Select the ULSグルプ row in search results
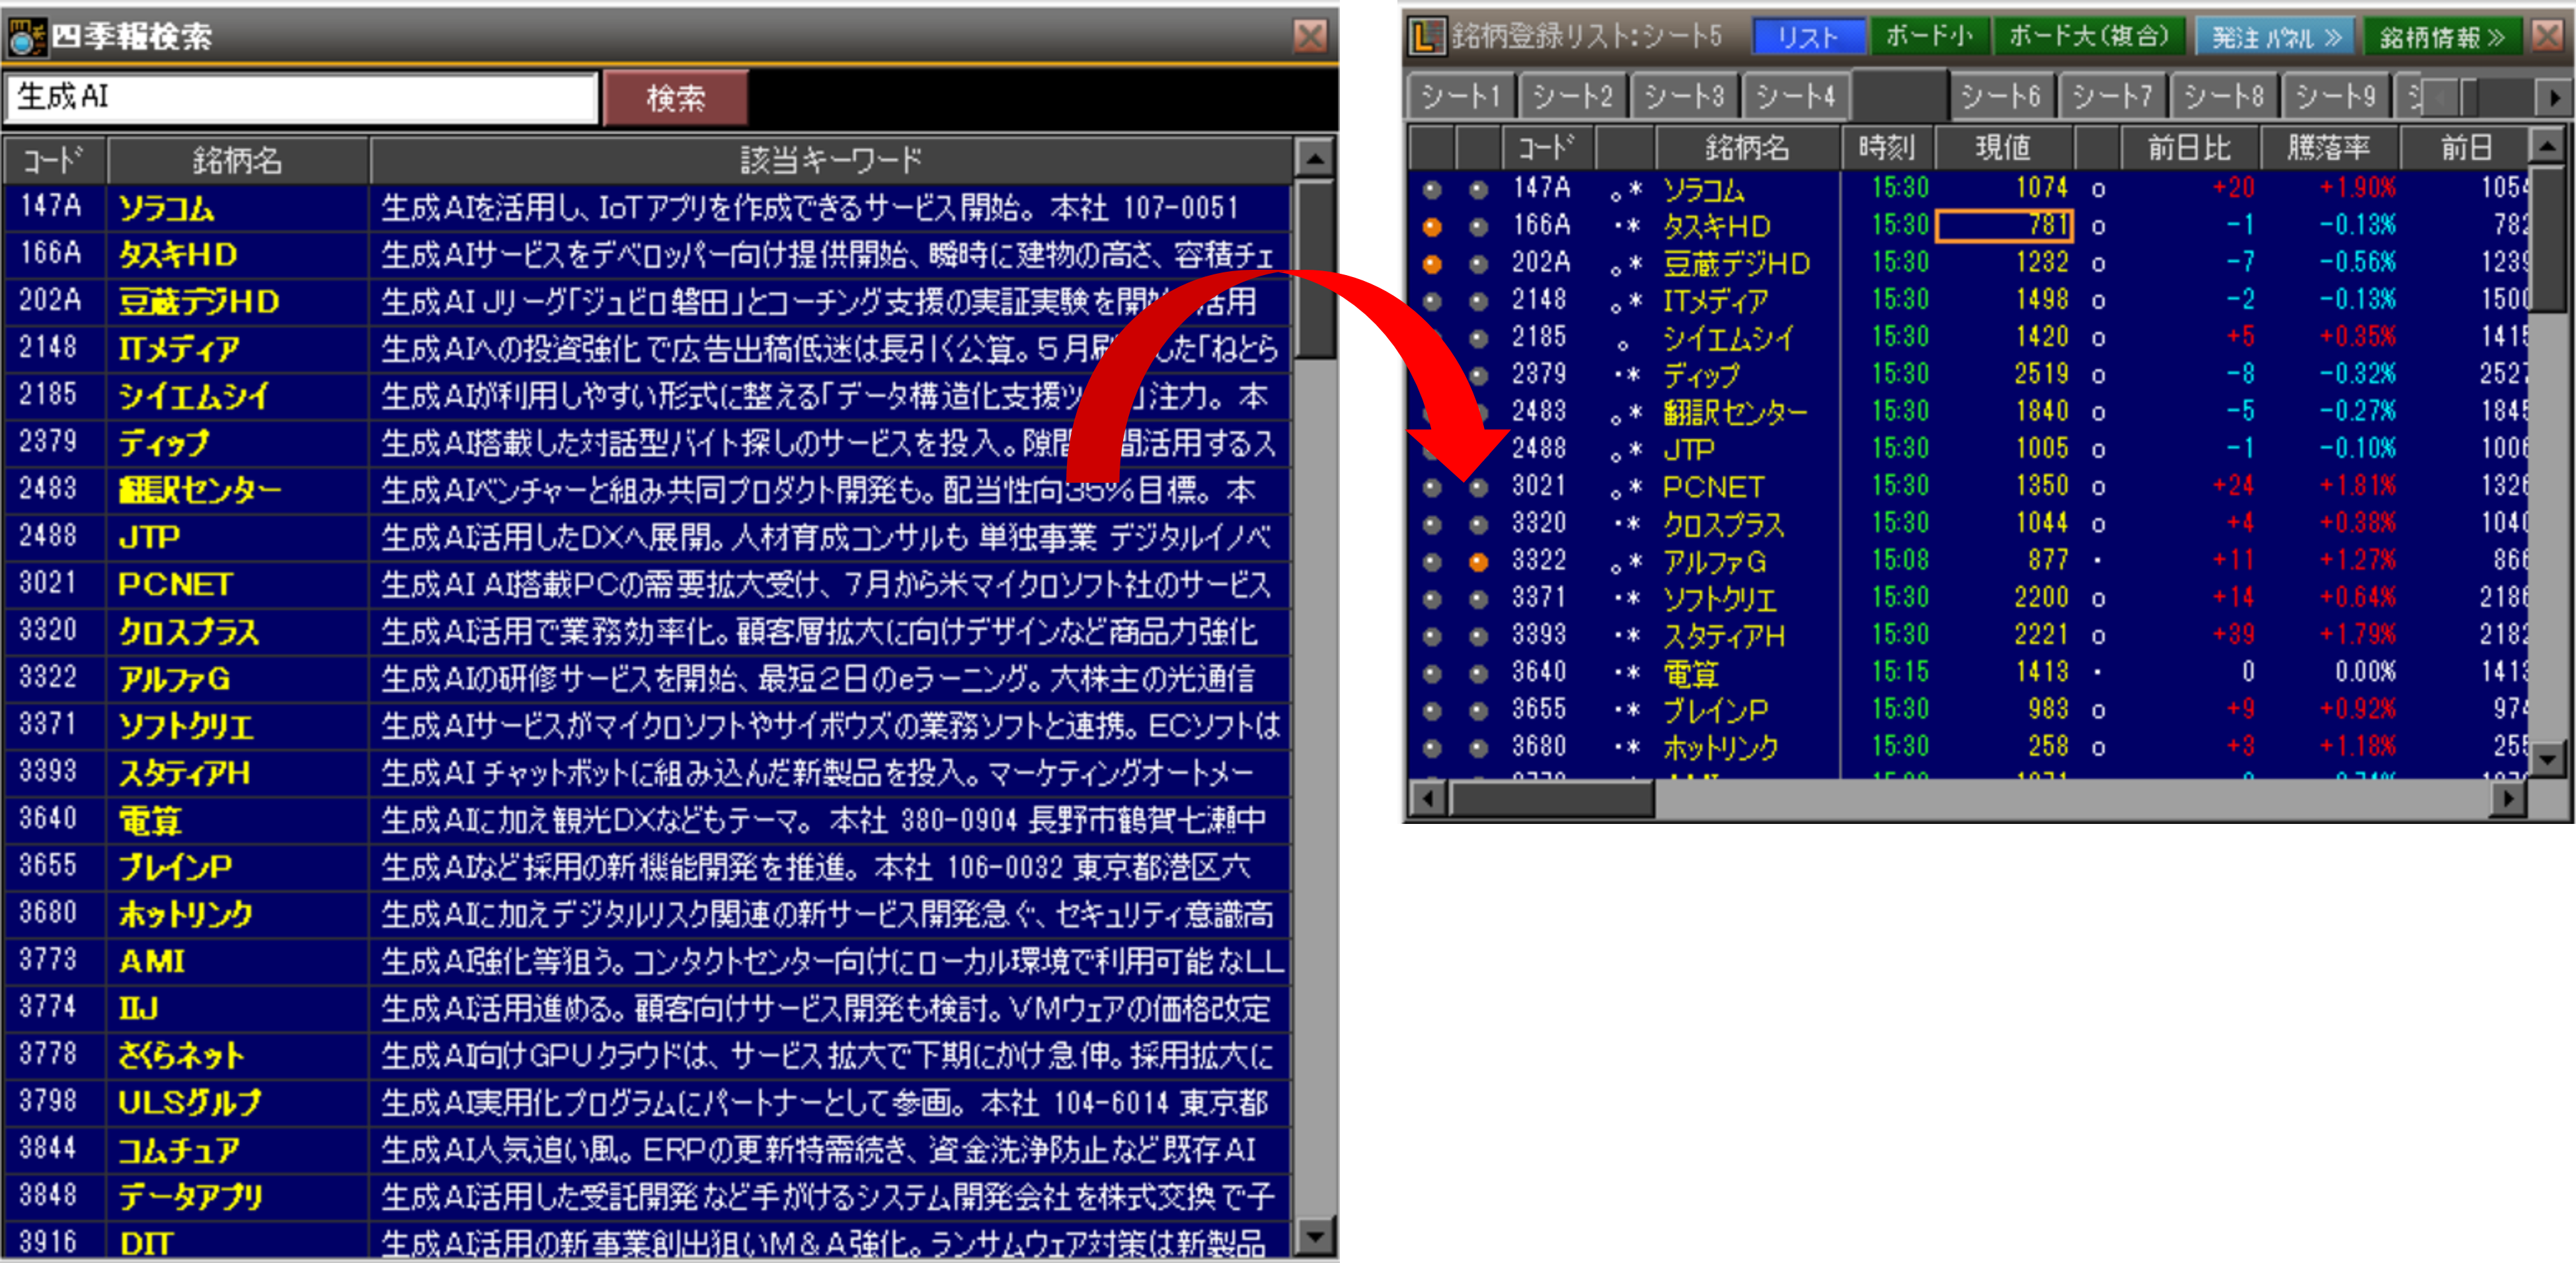The width and height of the screenshot is (2576, 1263). (x=646, y=1102)
